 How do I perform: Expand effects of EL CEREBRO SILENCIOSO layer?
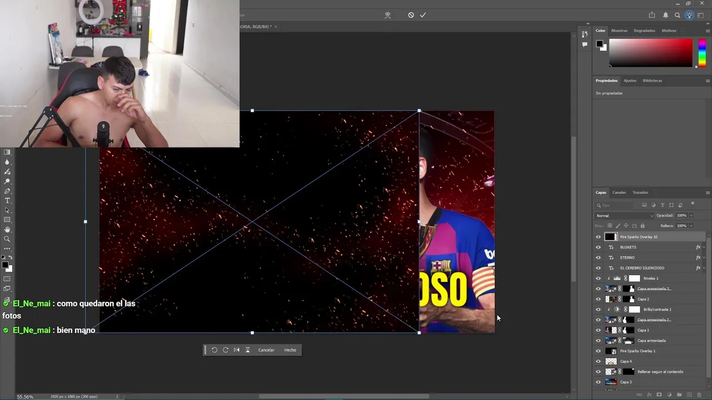click(x=704, y=268)
